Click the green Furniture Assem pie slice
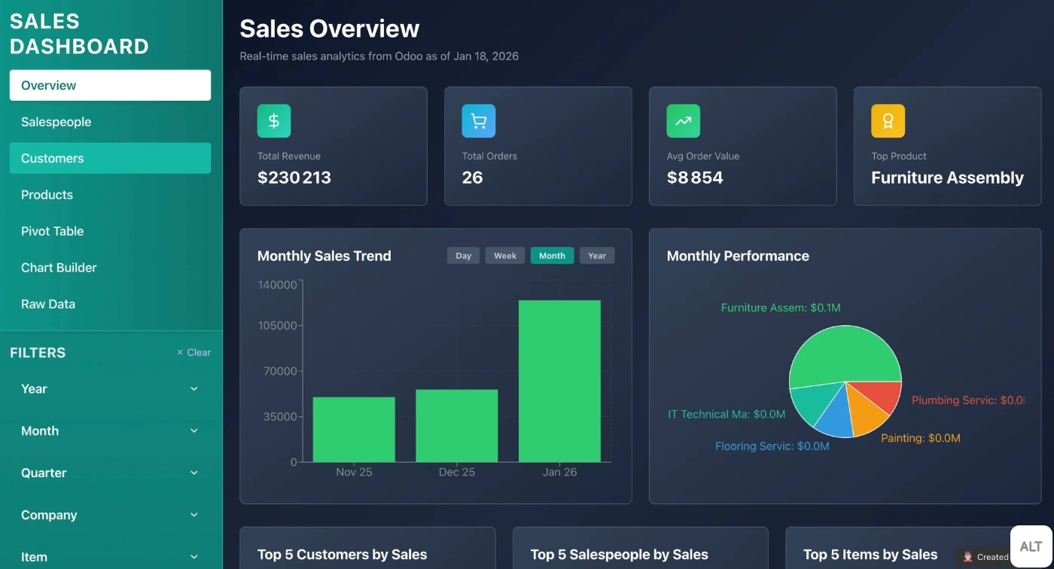Image resolution: width=1054 pixels, height=569 pixels. (x=843, y=354)
